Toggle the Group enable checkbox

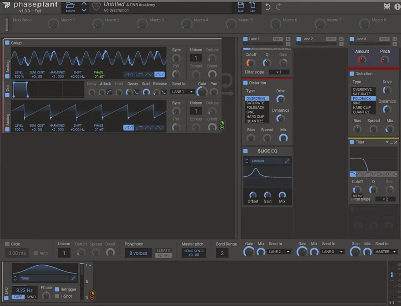(x=7, y=43)
